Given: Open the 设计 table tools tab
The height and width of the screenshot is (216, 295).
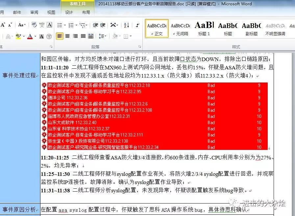Looking at the screenshot, I should (x=69, y=12).
